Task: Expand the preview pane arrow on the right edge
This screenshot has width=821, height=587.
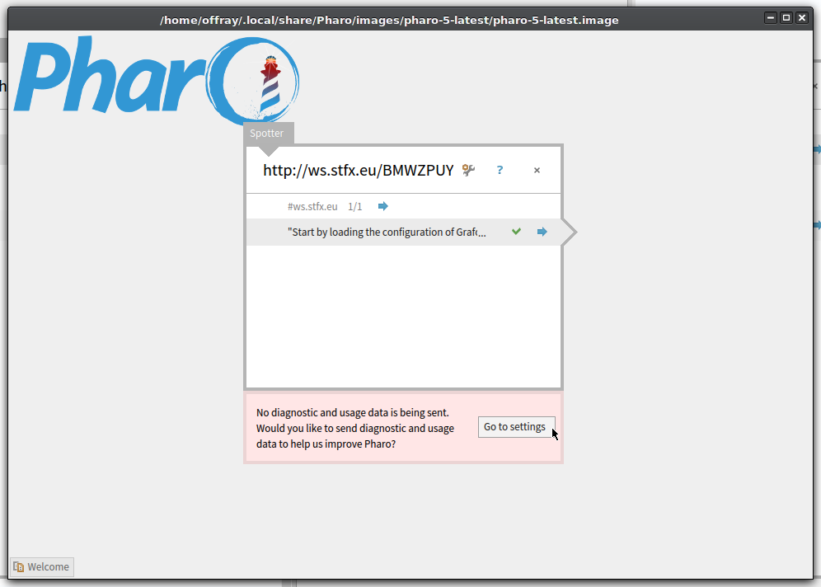Action: point(569,232)
